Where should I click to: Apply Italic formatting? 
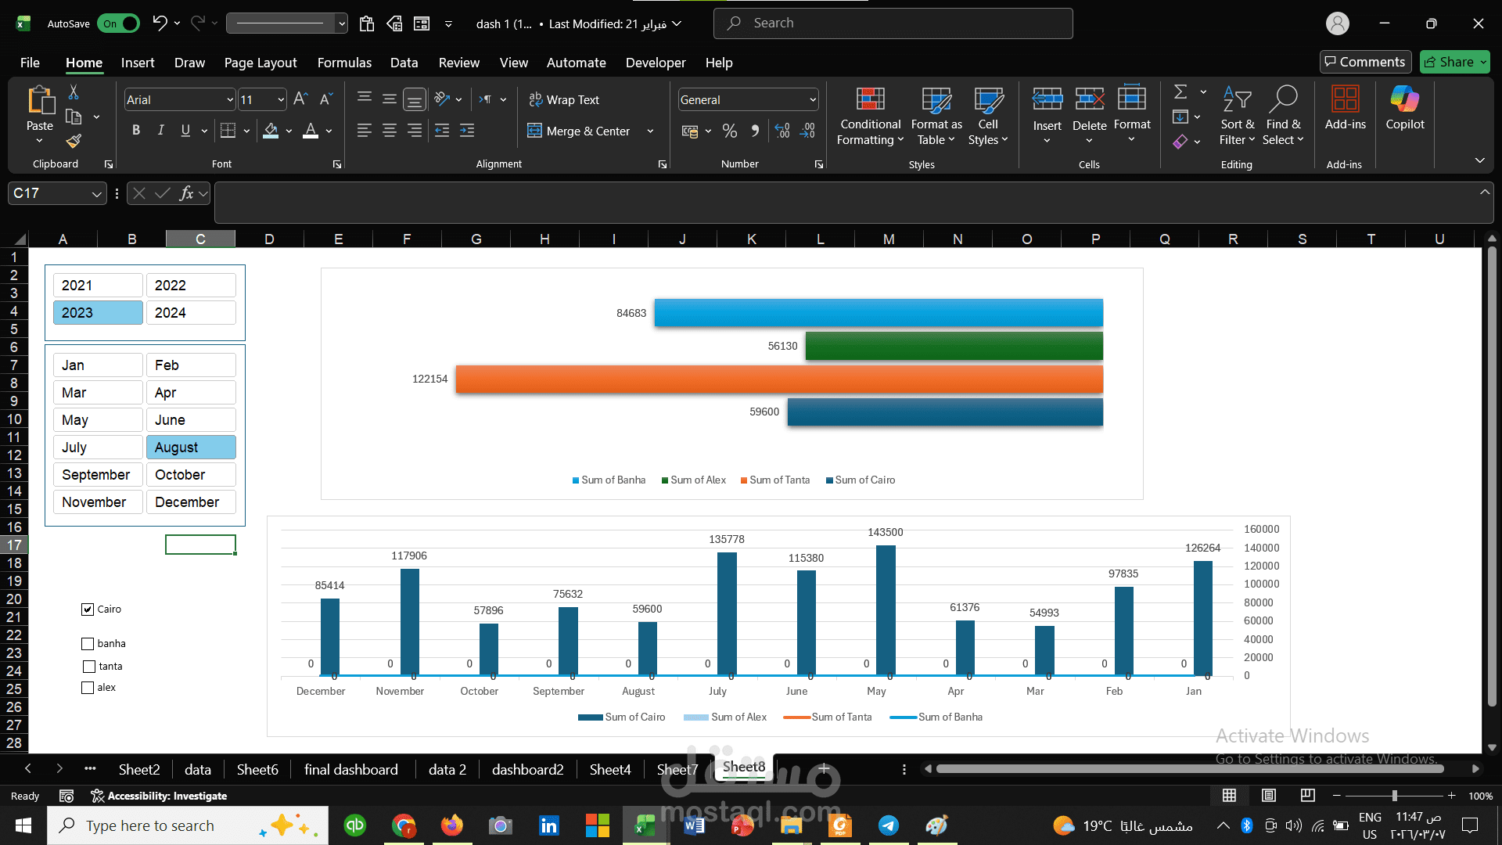160,131
